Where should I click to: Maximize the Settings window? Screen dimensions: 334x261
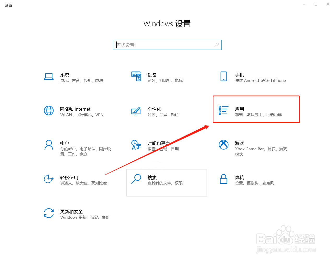pos(316,4)
